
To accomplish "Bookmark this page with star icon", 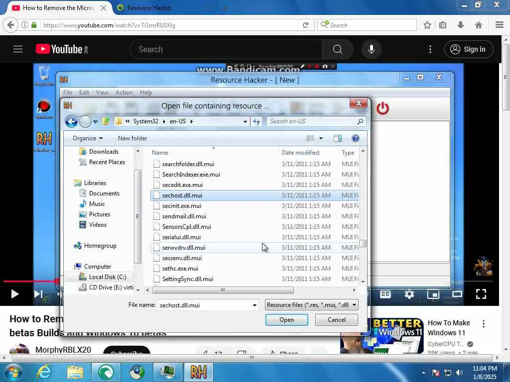I will pos(427,25).
